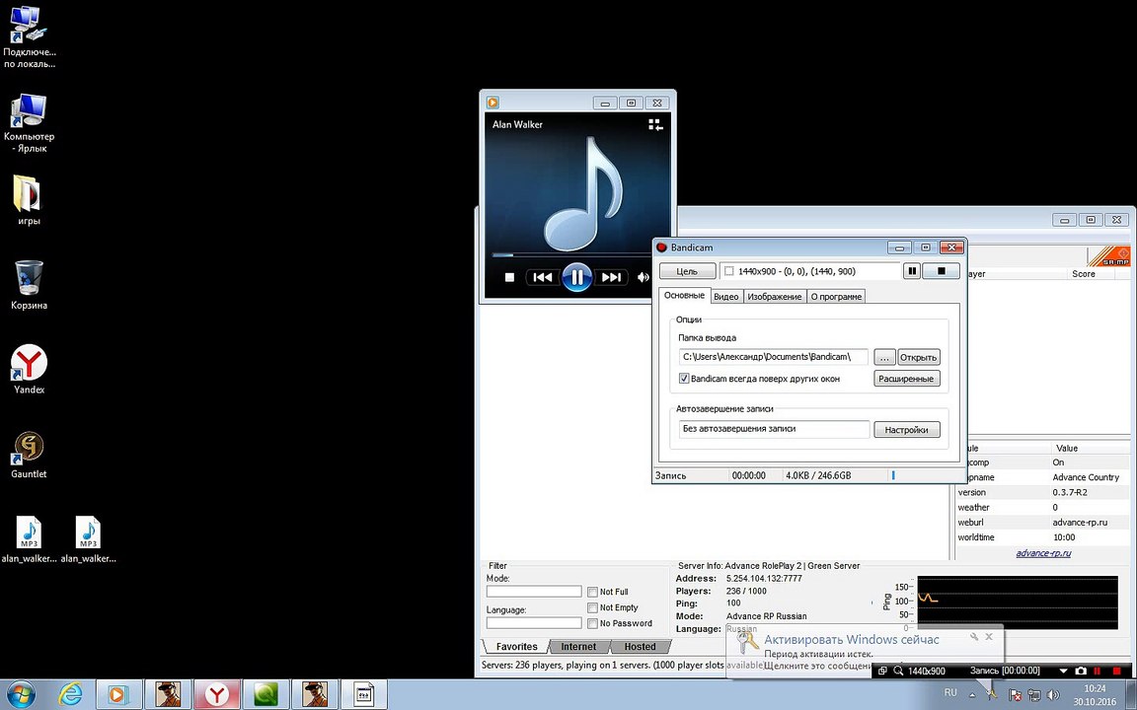
Task: Click the red Bandicam title bar icon
Action: (x=661, y=248)
